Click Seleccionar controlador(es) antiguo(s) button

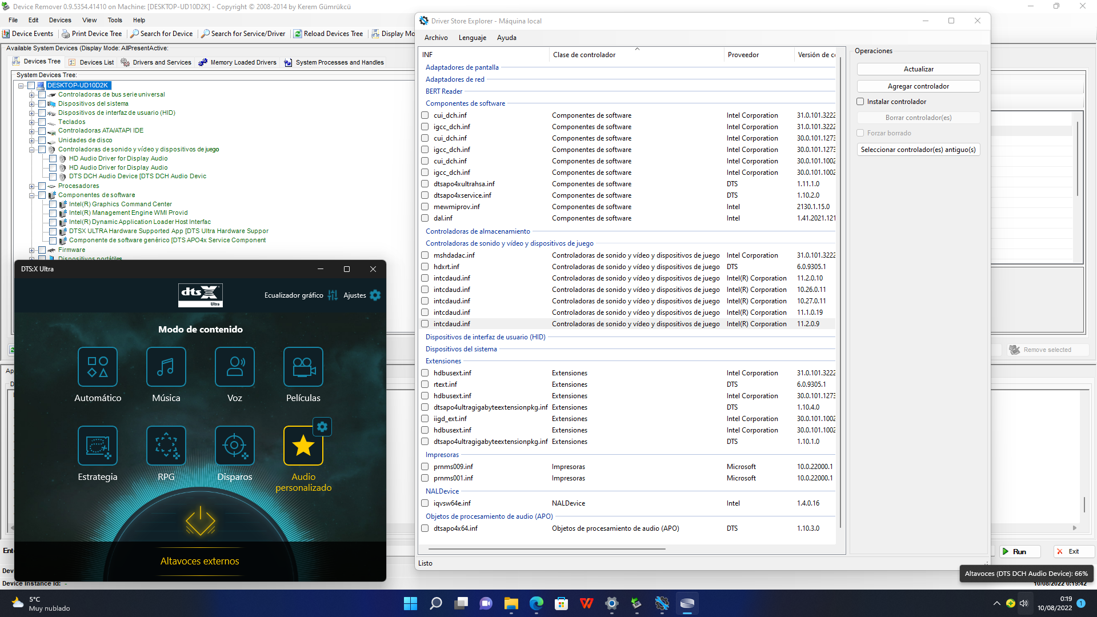point(919,150)
